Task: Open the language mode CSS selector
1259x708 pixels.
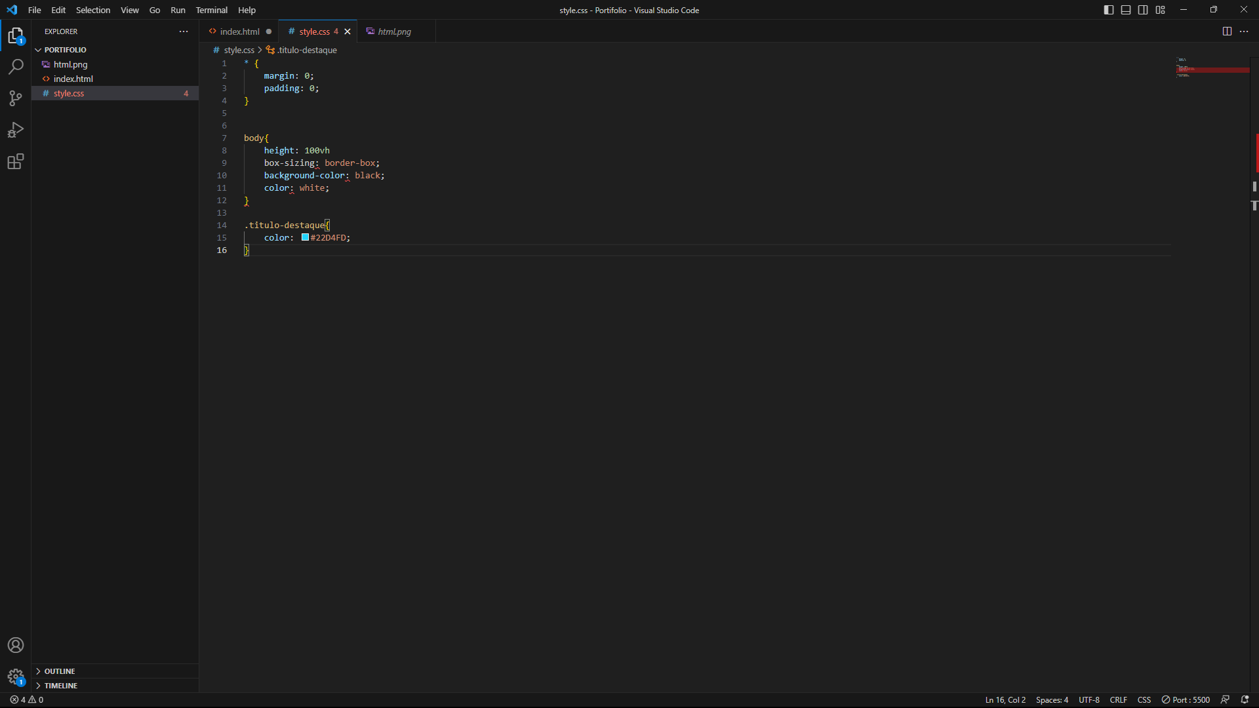Action: tap(1144, 699)
